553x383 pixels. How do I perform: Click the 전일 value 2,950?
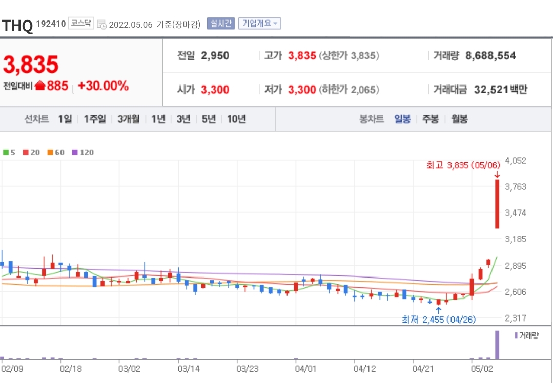click(215, 56)
